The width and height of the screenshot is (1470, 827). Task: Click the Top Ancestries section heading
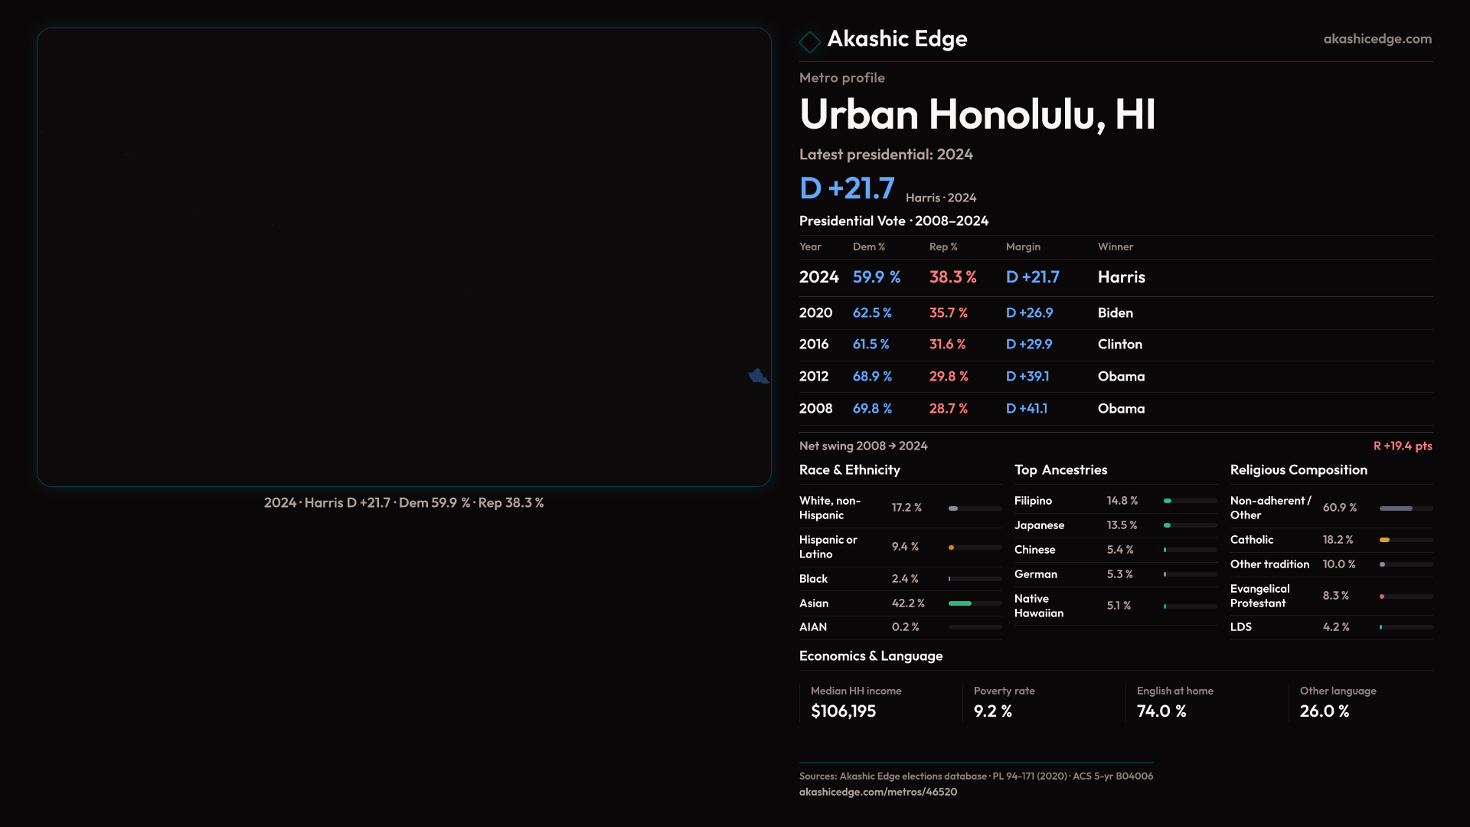point(1060,470)
